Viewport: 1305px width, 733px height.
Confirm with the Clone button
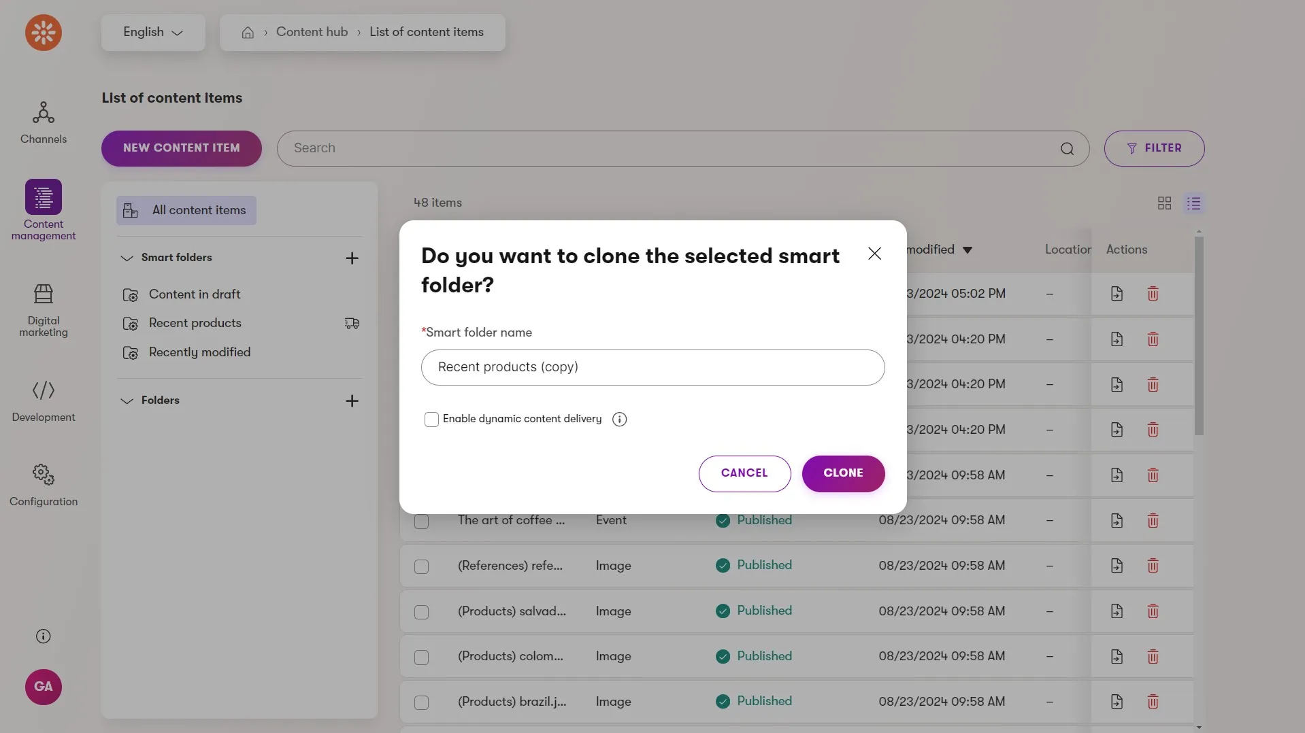click(x=843, y=474)
